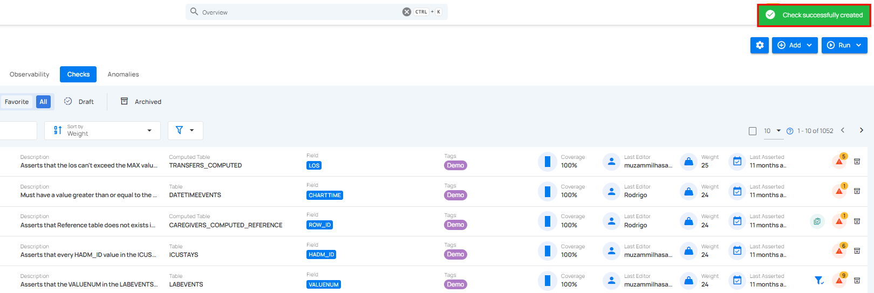Tick the select-all checks checkbox
Screen dimensions: 874x293
tap(753, 131)
